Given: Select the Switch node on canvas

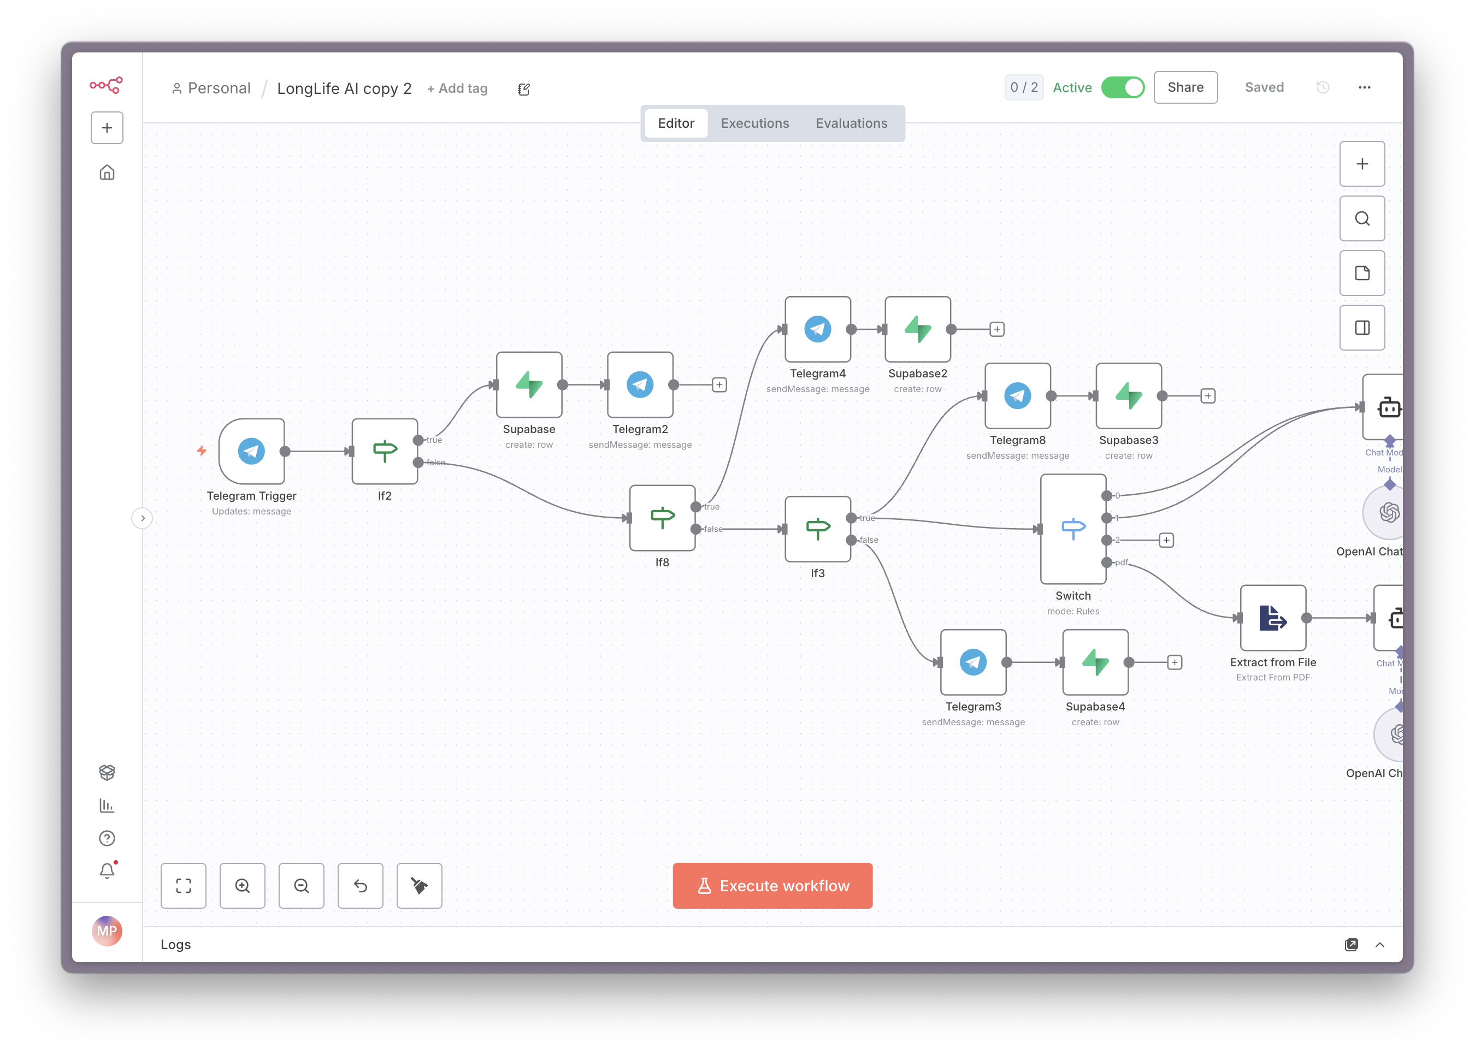Looking at the screenshot, I should click(1072, 529).
